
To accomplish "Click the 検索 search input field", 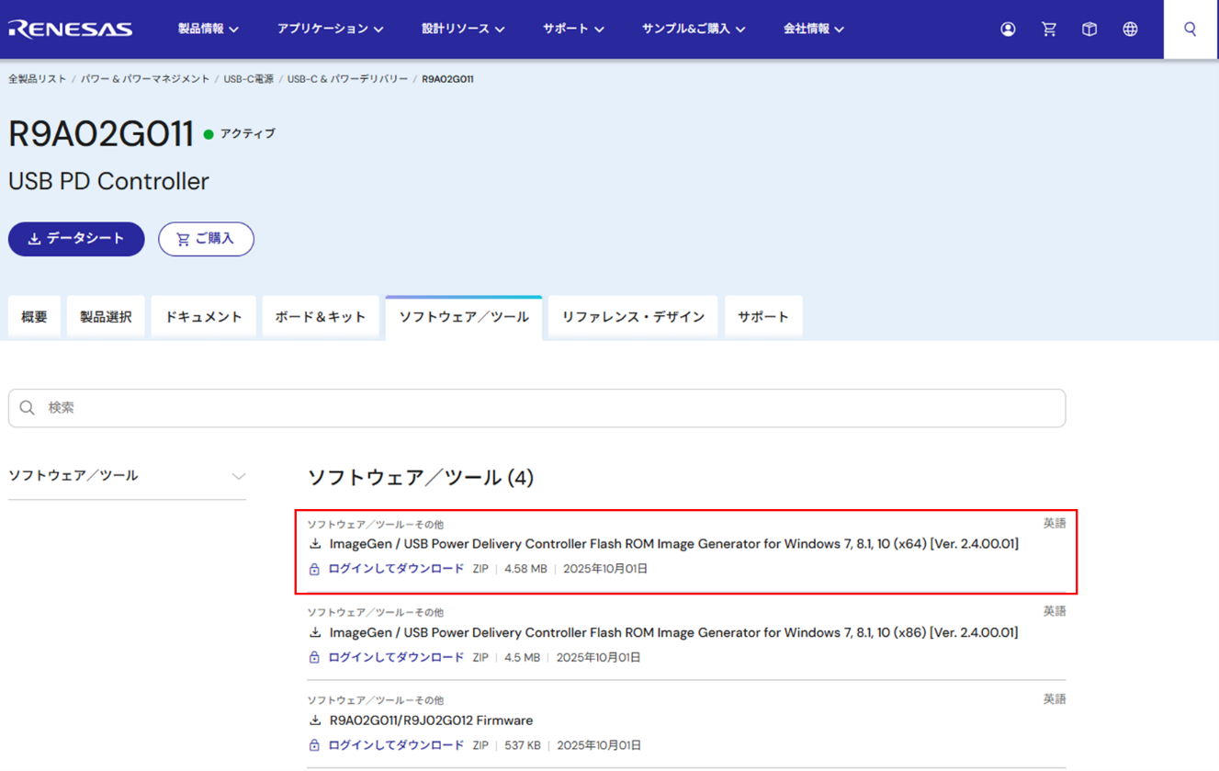I will pyautogui.click(x=536, y=408).
